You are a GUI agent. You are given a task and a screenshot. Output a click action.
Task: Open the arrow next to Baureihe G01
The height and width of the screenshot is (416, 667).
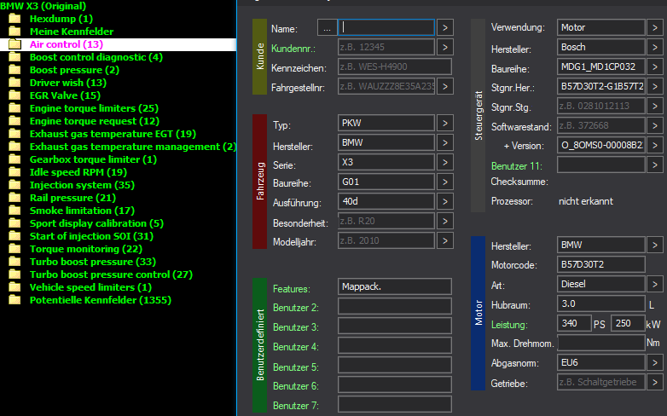pos(445,182)
